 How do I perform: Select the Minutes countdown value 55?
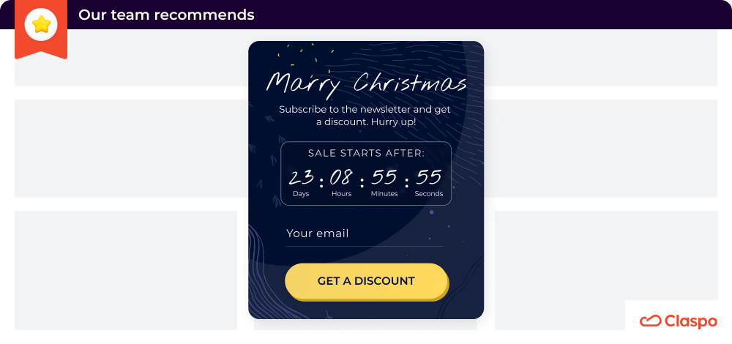tap(384, 178)
